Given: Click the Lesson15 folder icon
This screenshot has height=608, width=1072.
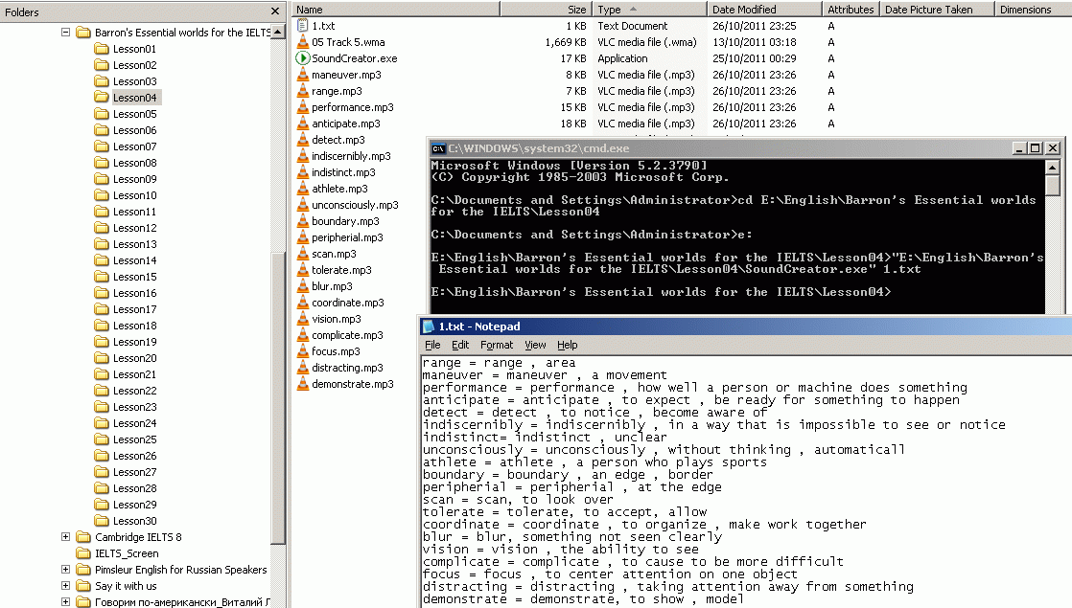Looking at the screenshot, I should pyautogui.click(x=102, y=277).
